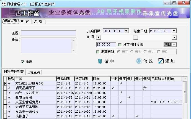Select the 每月 radio button
The width and height of the screenshot is (191, 119).
(x=132, y=52)
